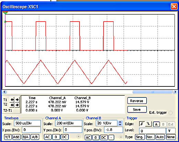Screen dimensions: 179x142
Task: Move T2 cursor left with arrow
Action: (12, 105)
